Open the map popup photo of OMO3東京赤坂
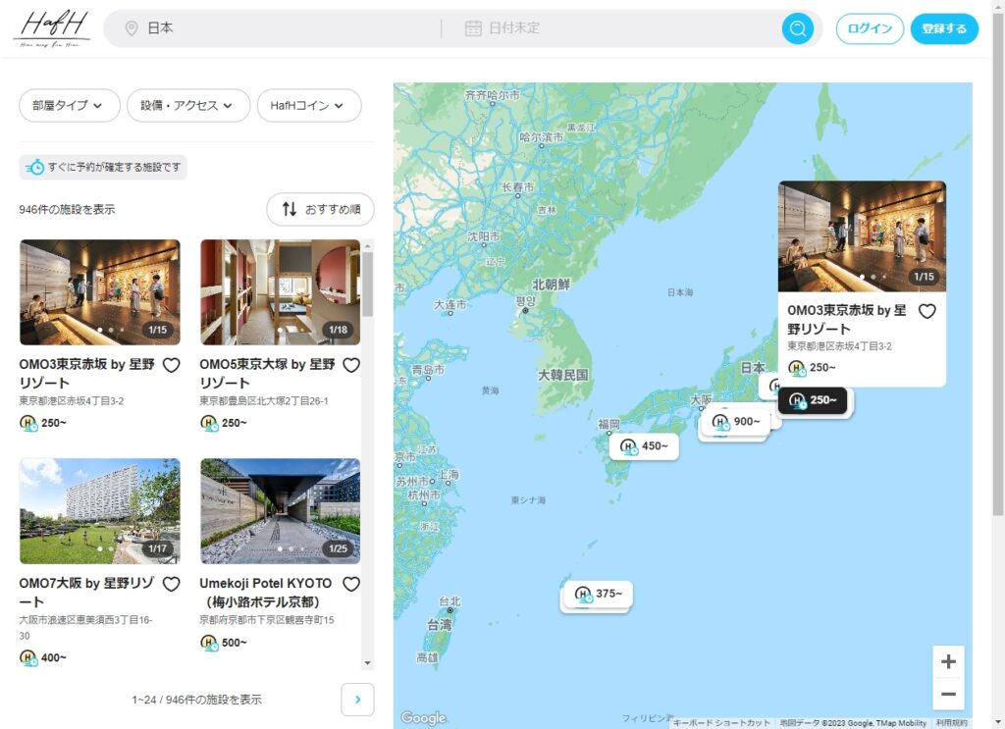This screenshot has height=729, width=1005. pos(862,236)
